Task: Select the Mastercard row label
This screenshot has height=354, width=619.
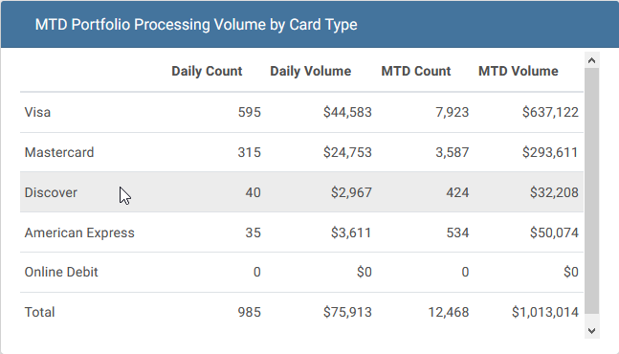Action: click(x=59, y=152)
